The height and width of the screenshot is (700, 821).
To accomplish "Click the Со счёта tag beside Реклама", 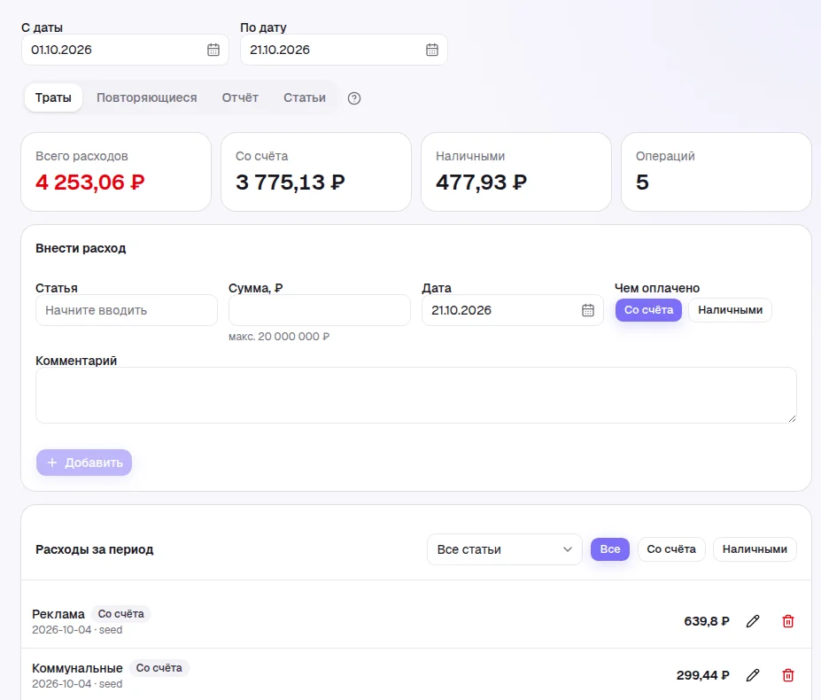I will (x=121, y=613).
